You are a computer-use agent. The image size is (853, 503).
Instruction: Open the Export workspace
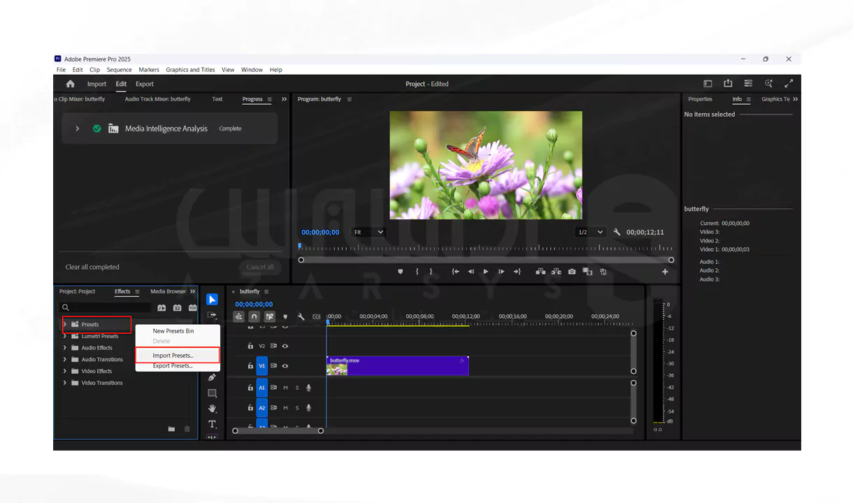[x=145, y=84]
